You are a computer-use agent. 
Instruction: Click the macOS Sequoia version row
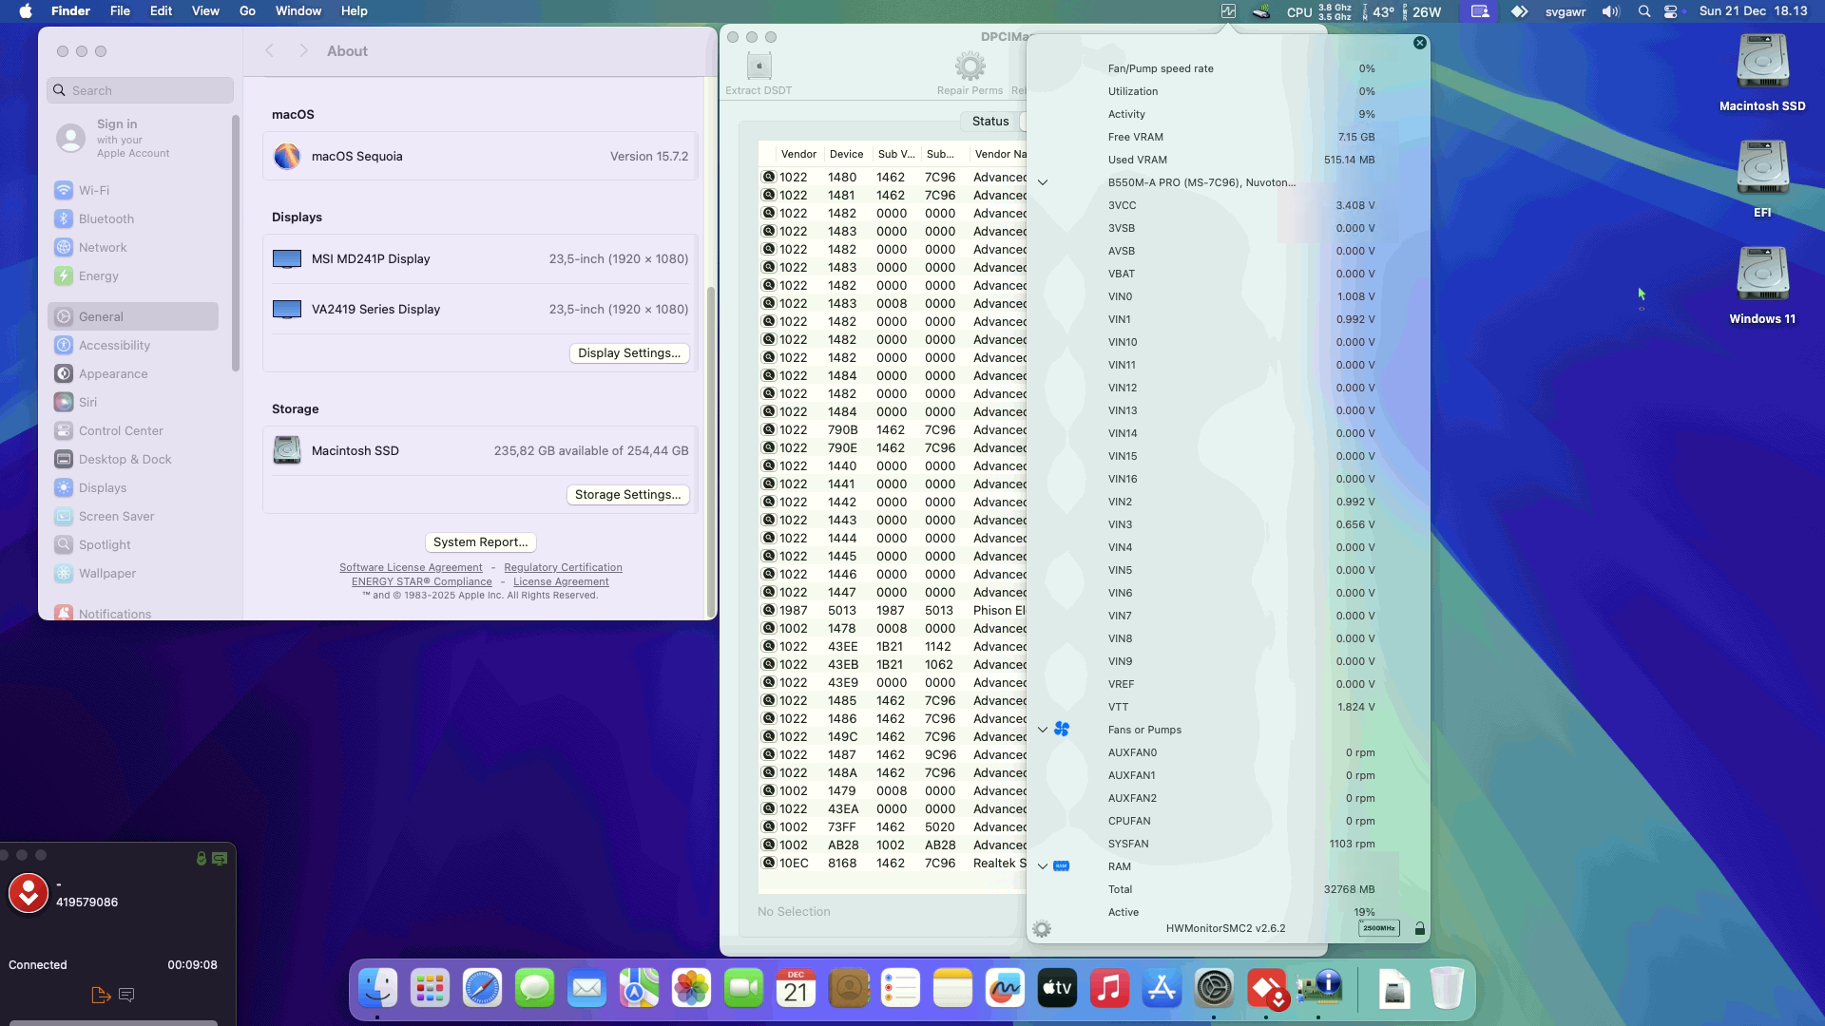pos(480,156)
